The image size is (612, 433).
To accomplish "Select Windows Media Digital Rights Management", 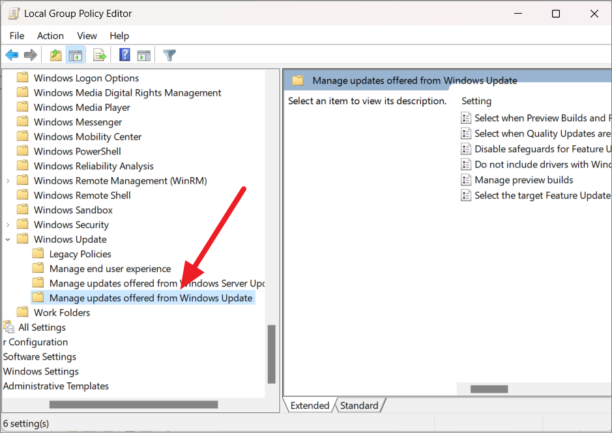I will 127,93.
